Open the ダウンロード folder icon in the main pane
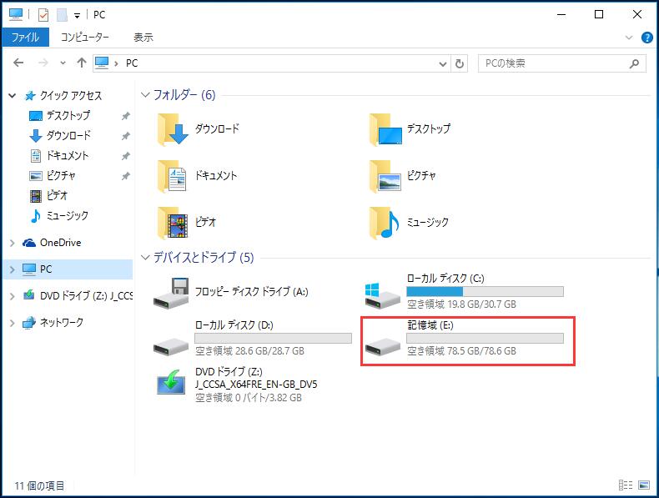This screenshot has width=659, height=498. click(x=172, y=129)
